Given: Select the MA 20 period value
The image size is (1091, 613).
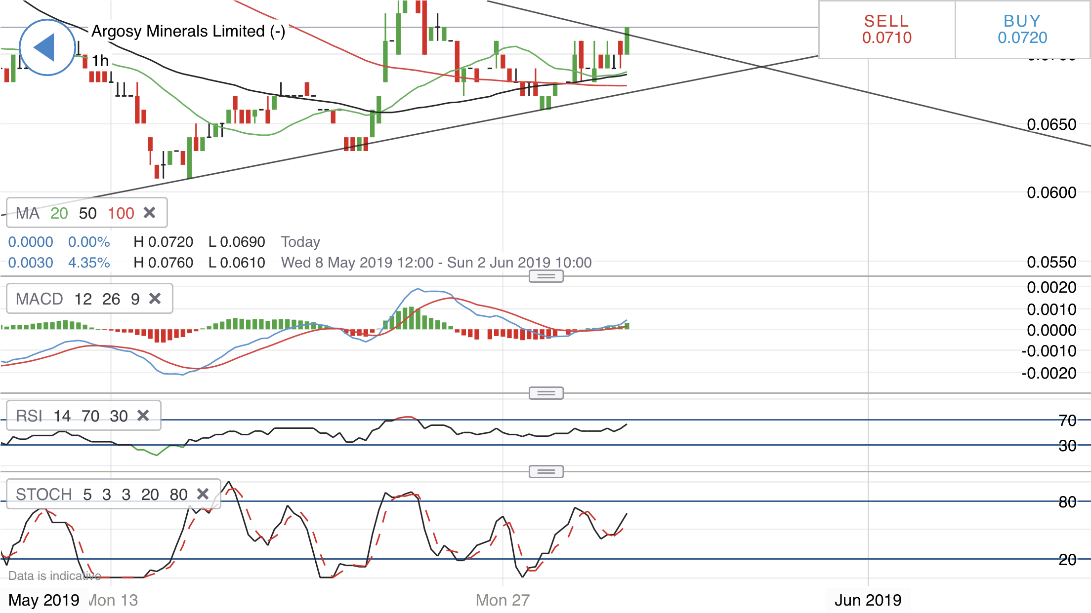Looking at the screenshot, I should click(59, 213).
